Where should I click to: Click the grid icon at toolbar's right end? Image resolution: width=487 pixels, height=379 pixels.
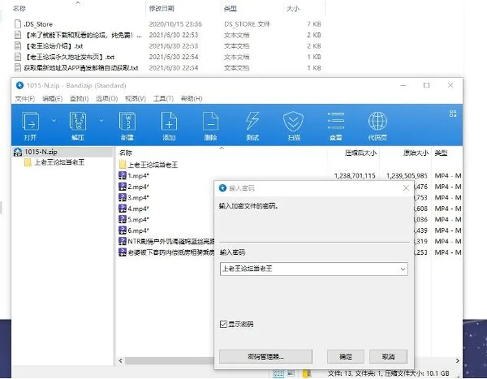[453, 114]
